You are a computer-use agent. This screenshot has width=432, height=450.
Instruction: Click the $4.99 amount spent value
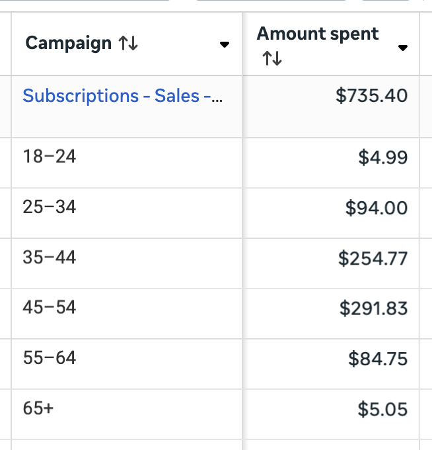pos(382,157)
